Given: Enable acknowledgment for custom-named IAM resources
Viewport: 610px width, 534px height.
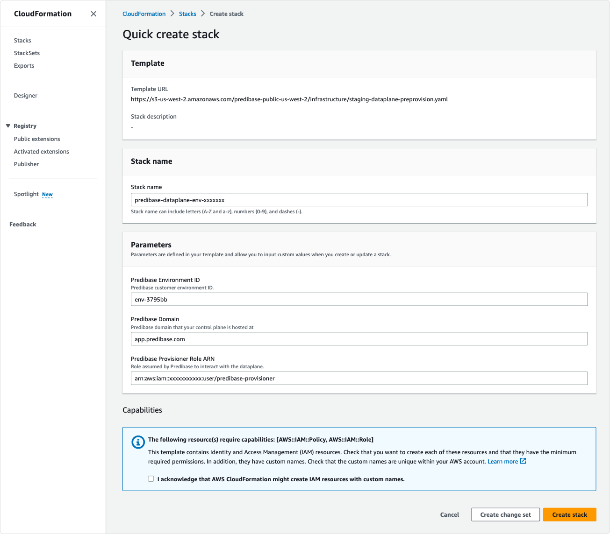Looking at the screenshot, I should 151,478.
